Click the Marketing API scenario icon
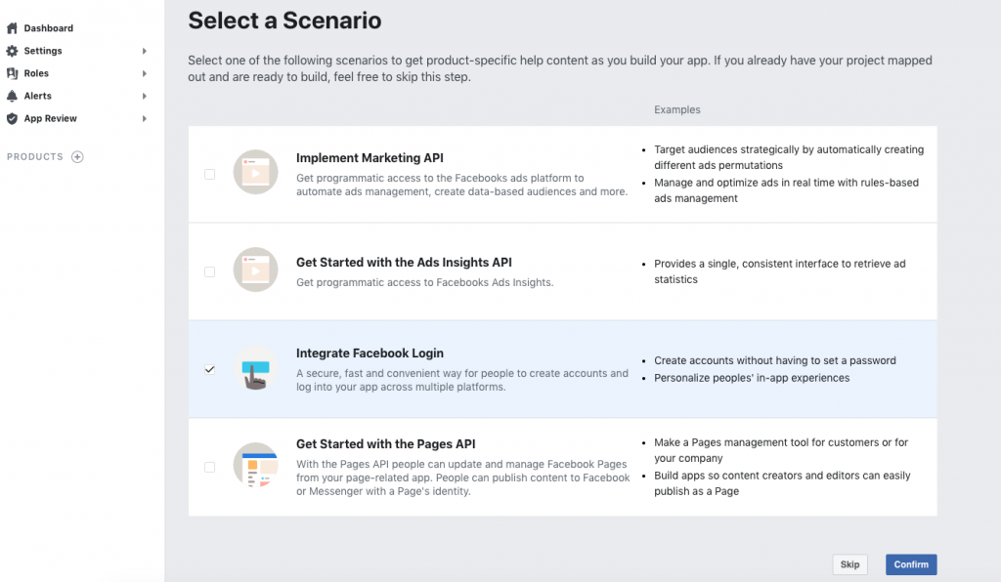This screenshot has height=582, width=1001. 256,173
